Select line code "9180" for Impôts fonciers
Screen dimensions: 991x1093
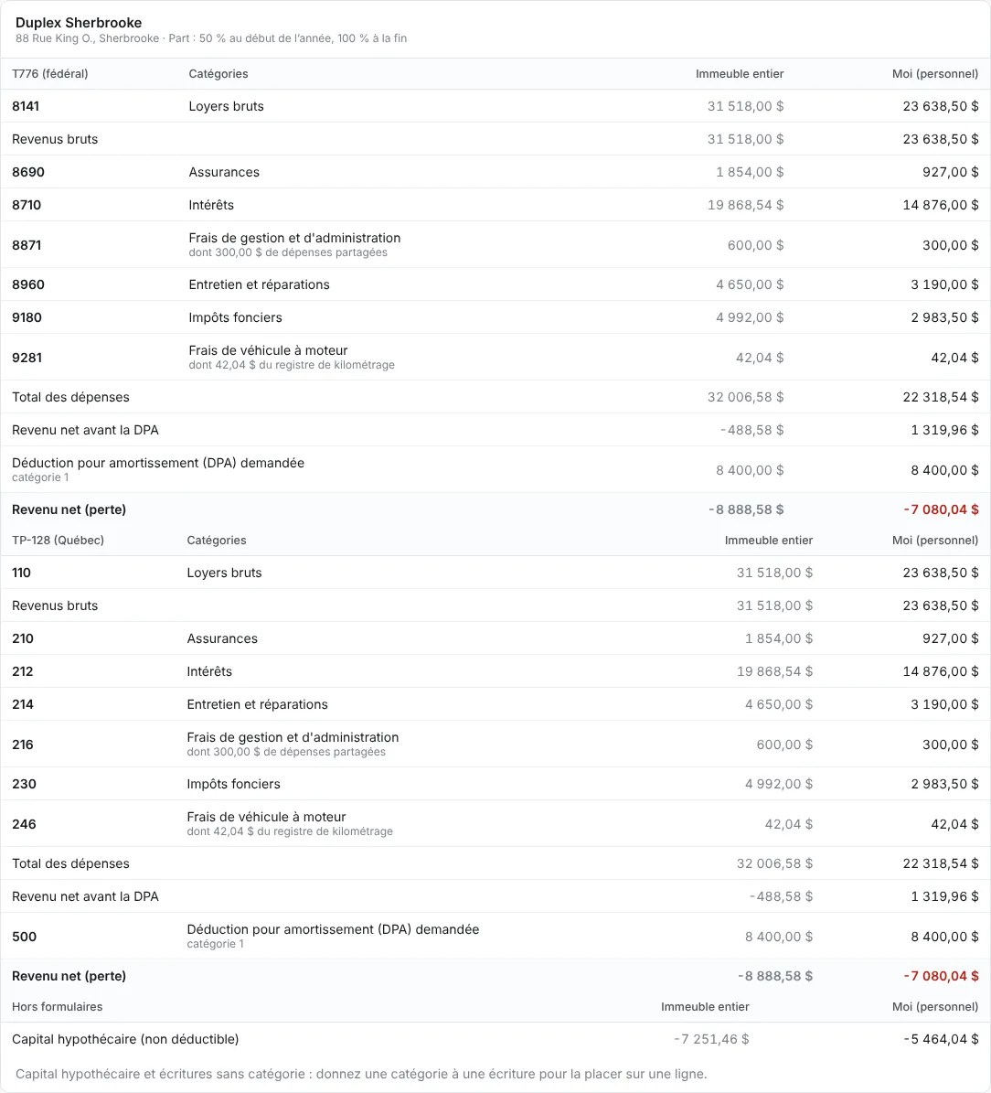(x=27, y=317)
